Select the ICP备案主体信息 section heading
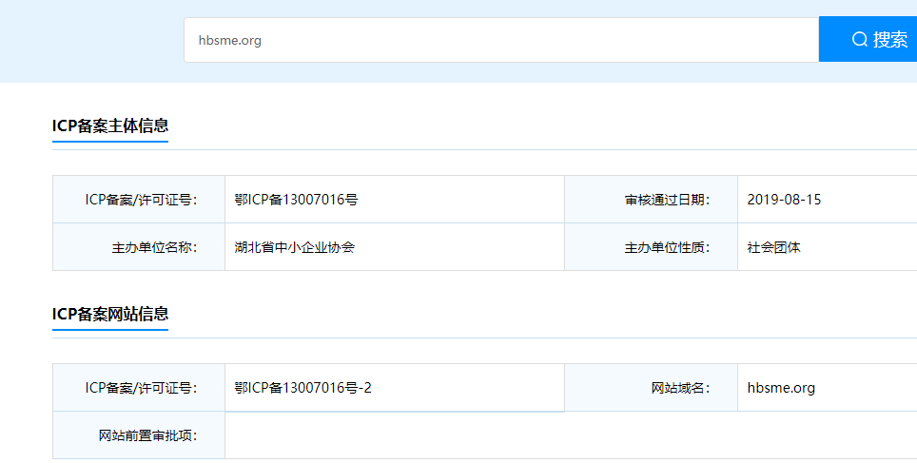 click(110, 125)
